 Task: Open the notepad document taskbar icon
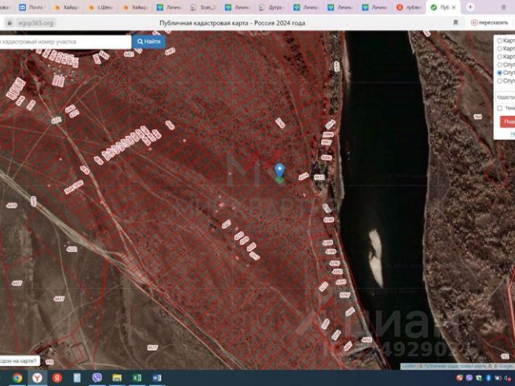pos(77,378)
